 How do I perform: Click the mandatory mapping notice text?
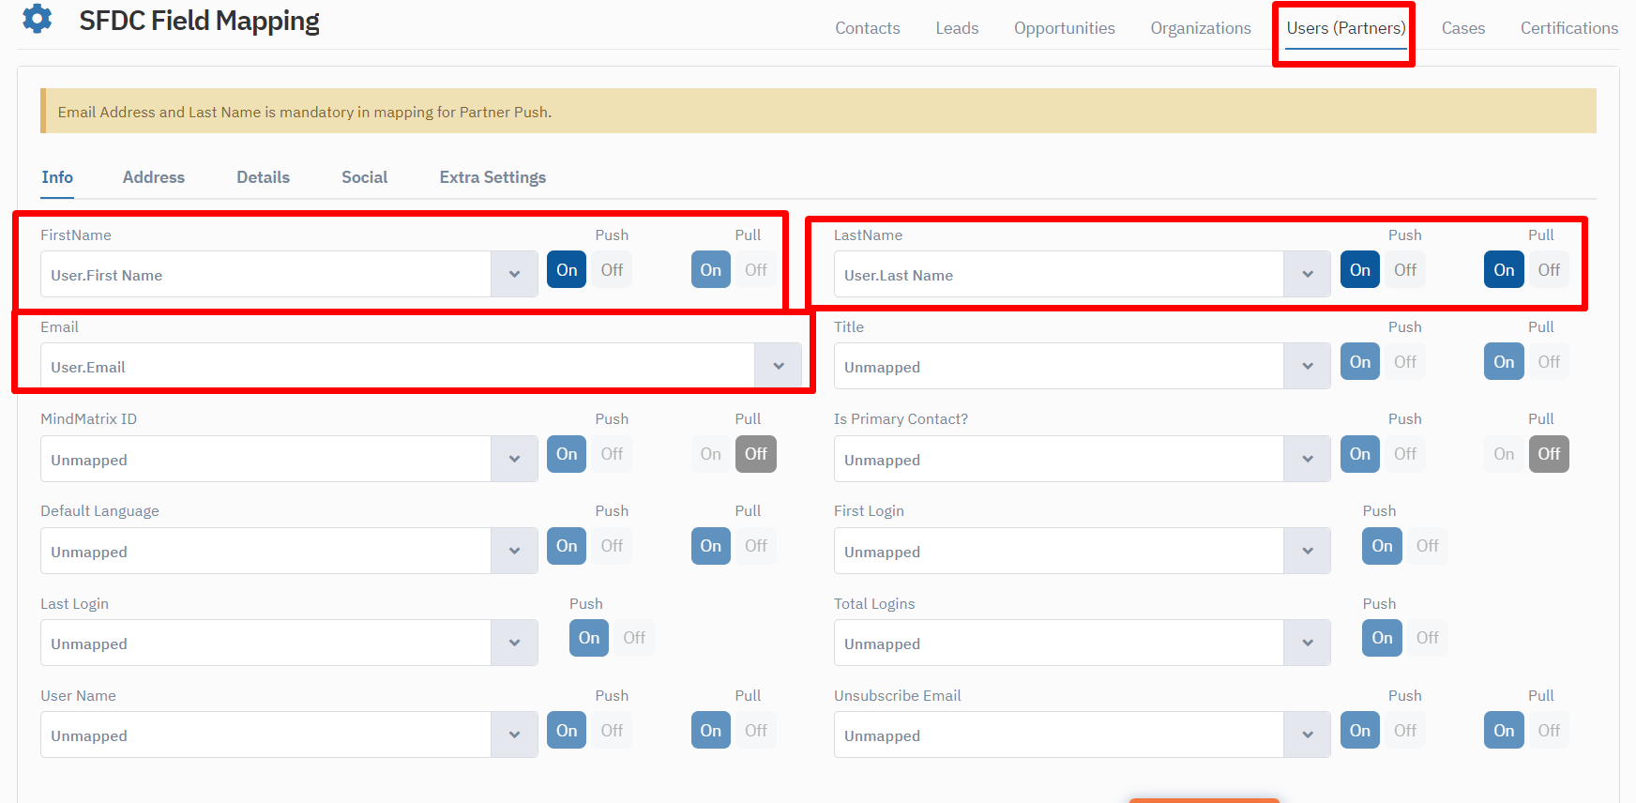pos(304,112)
